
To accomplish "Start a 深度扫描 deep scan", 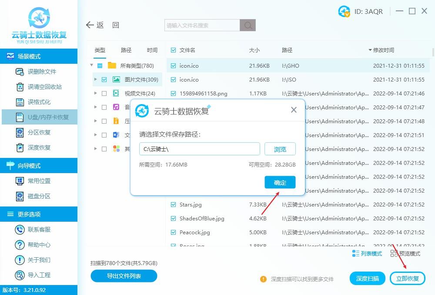I will point(367,279).
